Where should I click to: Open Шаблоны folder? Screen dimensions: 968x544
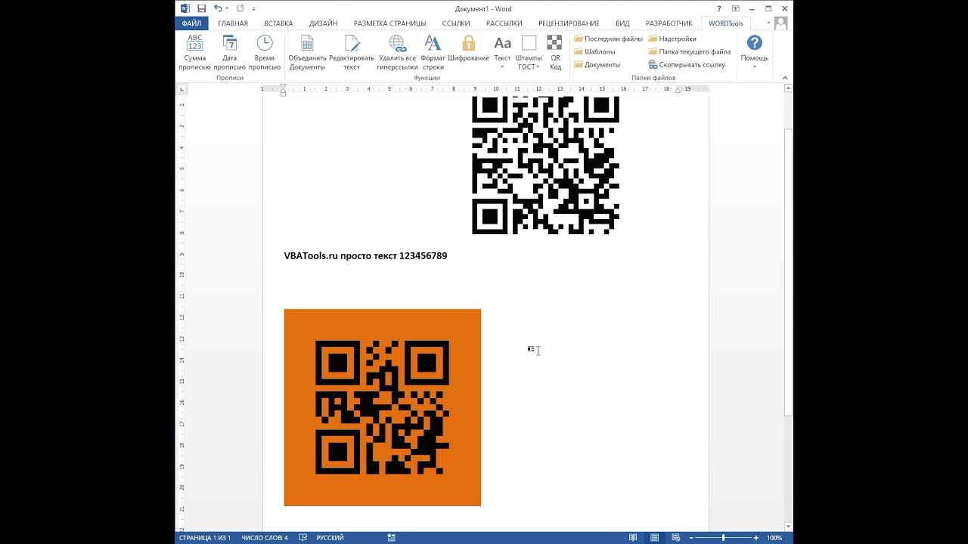click(594, 51)
